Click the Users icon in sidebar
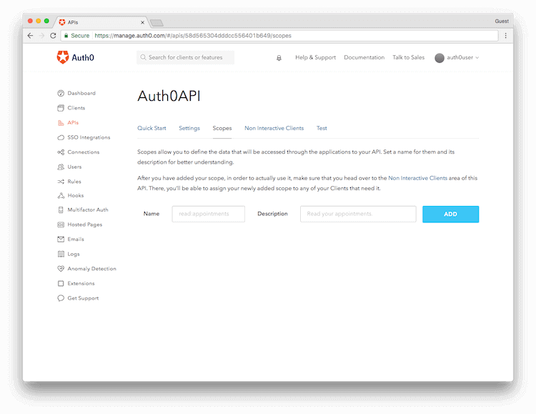 tap(61, 167)
